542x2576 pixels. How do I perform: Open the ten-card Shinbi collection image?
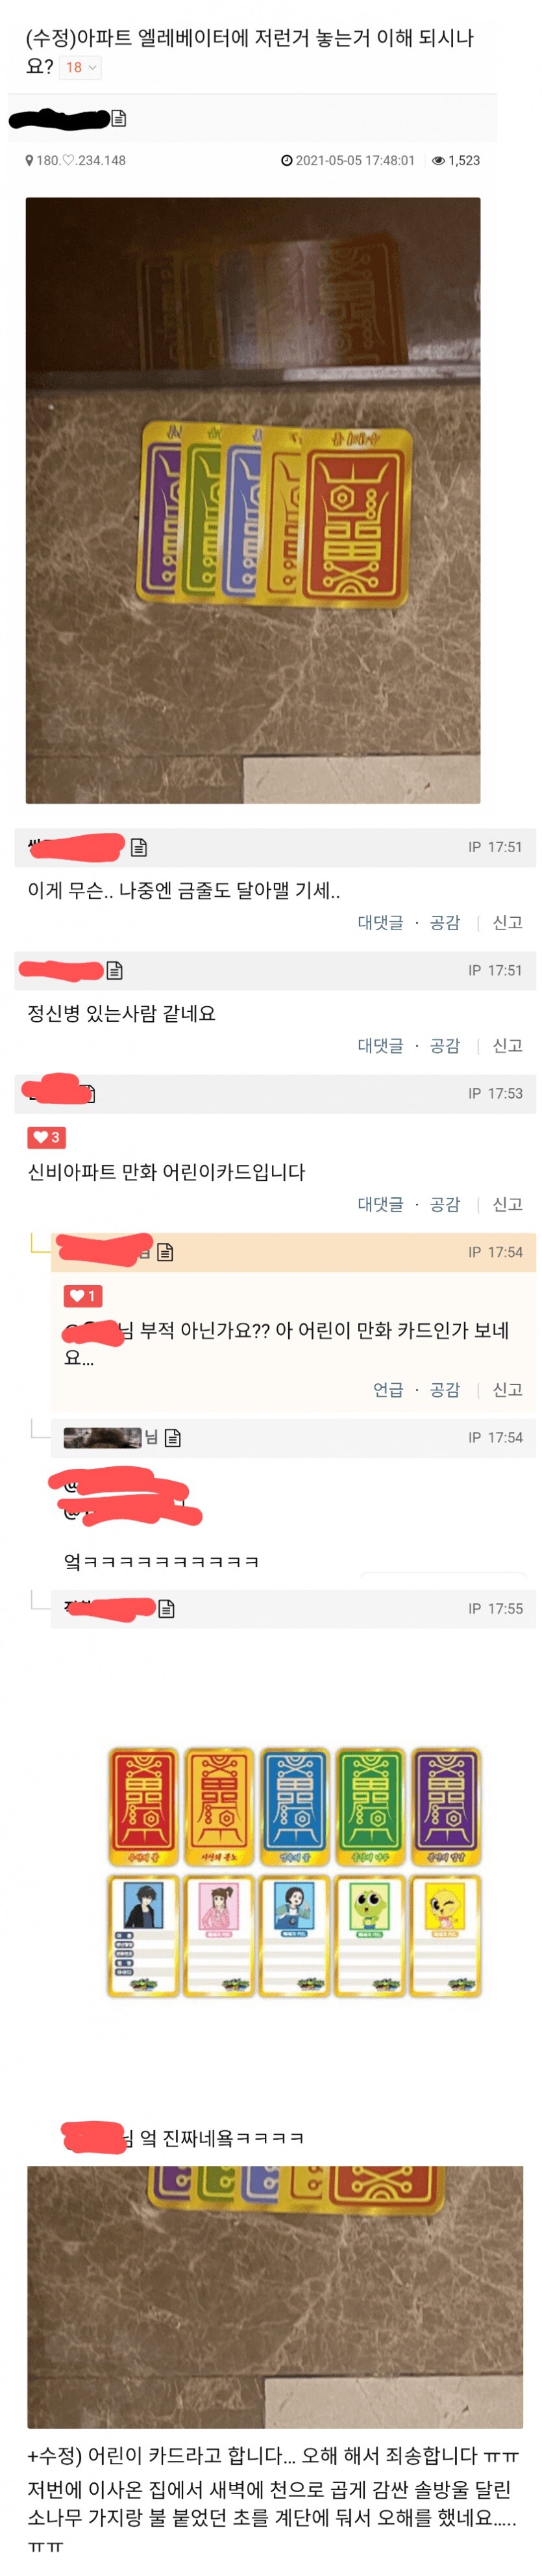click(x=295, y=1871)
